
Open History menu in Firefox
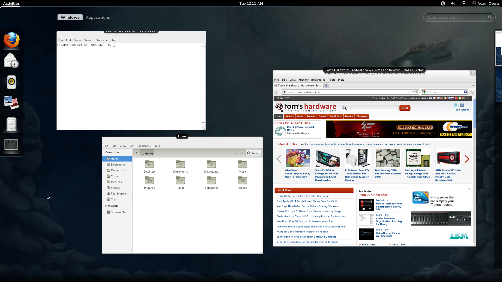click(x=304, y=80)
